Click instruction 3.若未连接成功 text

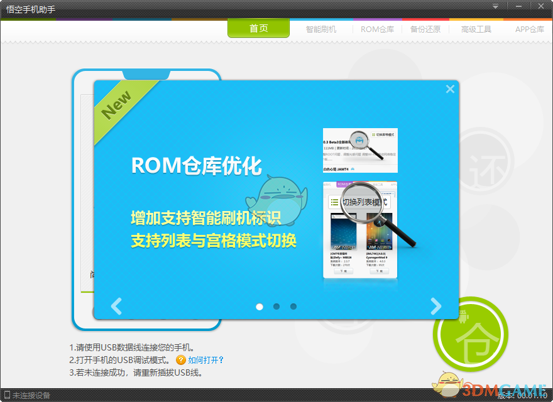[x=136, y=372]
